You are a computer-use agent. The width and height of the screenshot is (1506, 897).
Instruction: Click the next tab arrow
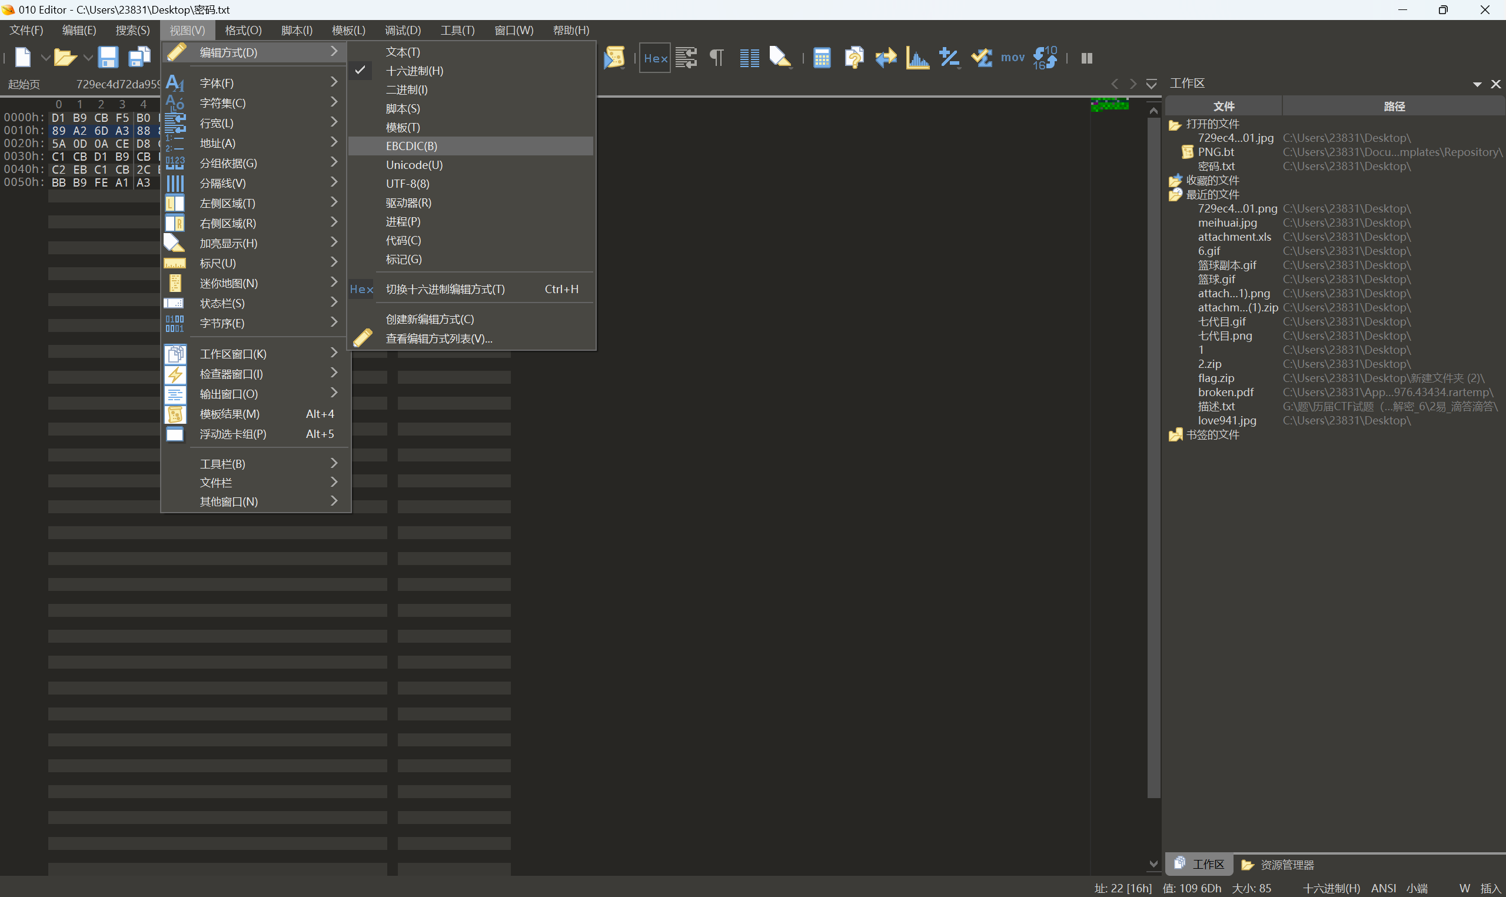(1132, 84)
